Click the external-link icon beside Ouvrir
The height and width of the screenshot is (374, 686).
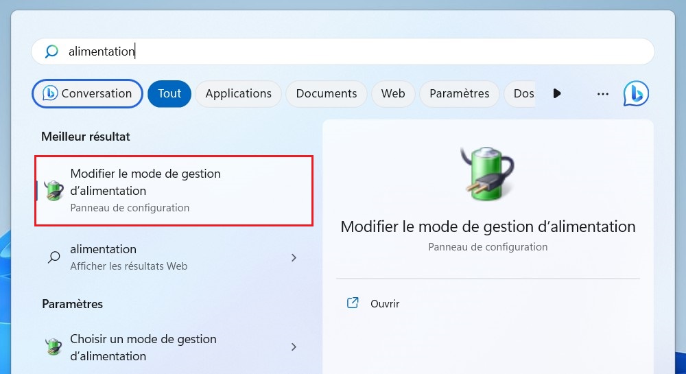[x=353, y=303]
